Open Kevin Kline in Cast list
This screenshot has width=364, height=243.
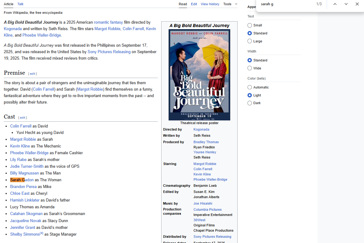20,146
